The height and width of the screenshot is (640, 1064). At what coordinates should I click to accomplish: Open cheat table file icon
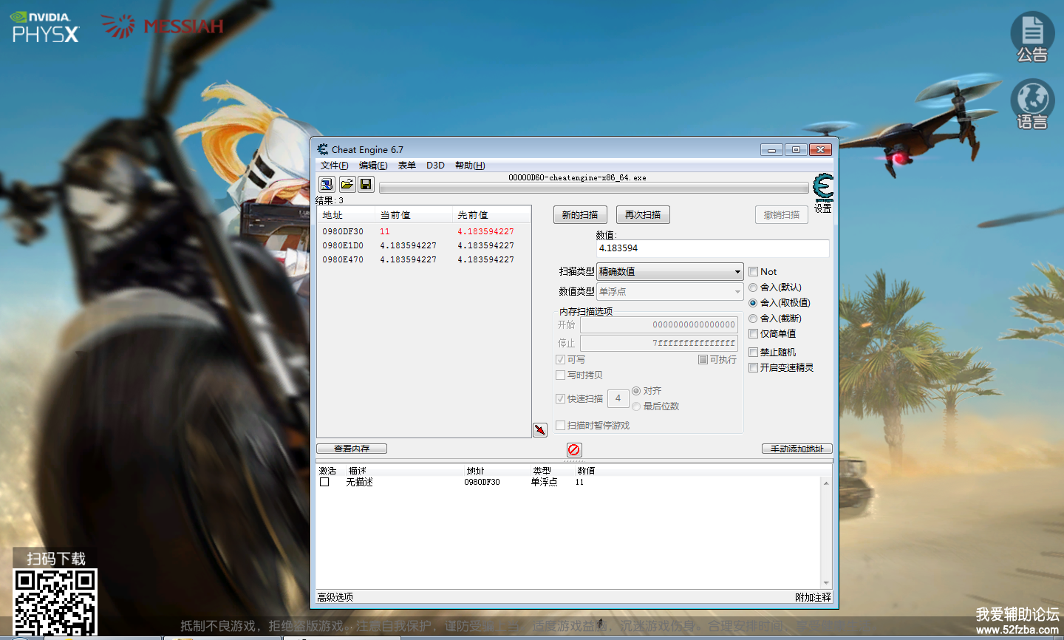[x=347, y=184]
